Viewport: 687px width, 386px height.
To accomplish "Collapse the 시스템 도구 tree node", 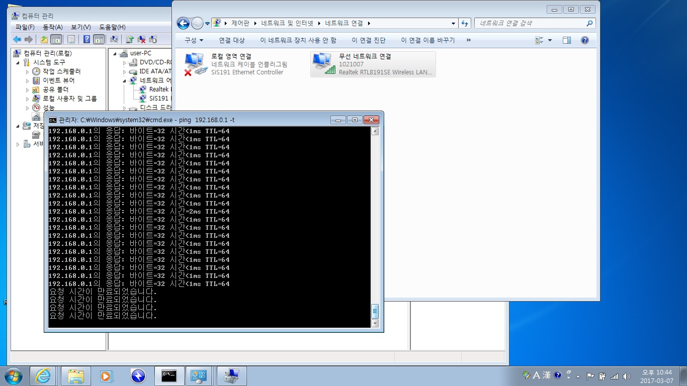I will [18, 62].
